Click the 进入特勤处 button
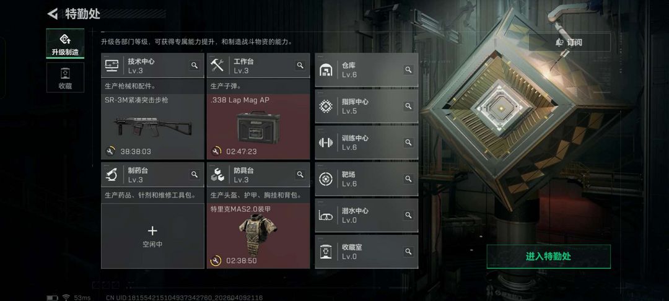The image size is (669, 301). point(548,256)
